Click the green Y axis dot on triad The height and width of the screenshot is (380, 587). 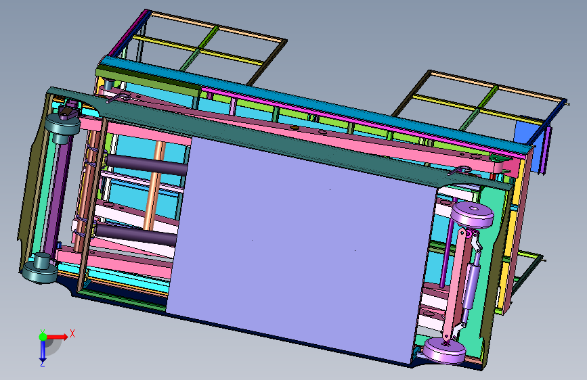click(43, 337)
